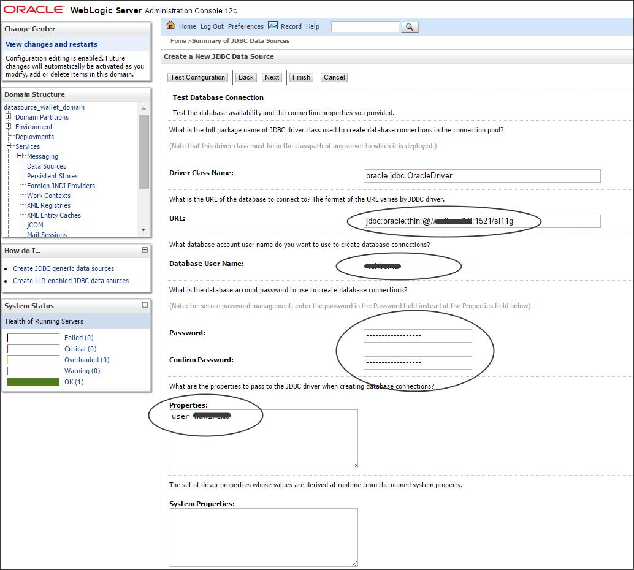Open the Home toolbar link
Screen dimensions: 634x570
pyautogui.click(x=187, y=26)
